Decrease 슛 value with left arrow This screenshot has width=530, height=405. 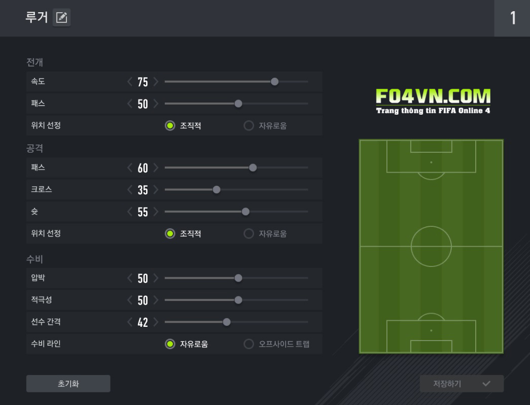130,212
